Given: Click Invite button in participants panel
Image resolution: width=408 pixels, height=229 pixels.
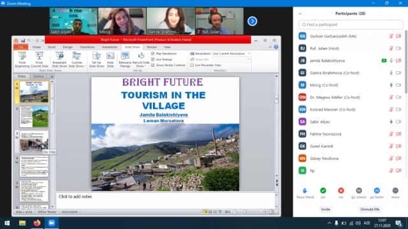Looking at the screenshot, I should [325, 209].
